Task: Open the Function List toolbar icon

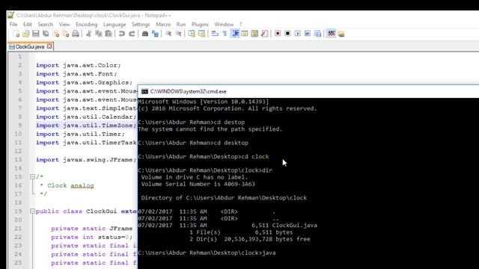Action: (x=264, y=34)
